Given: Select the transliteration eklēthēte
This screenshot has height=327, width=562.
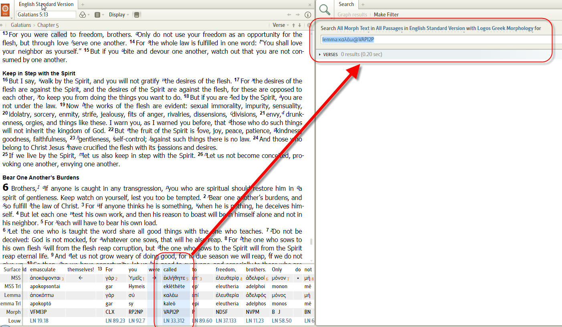Looking at the screenshot, I should click(x=174, y=287).
